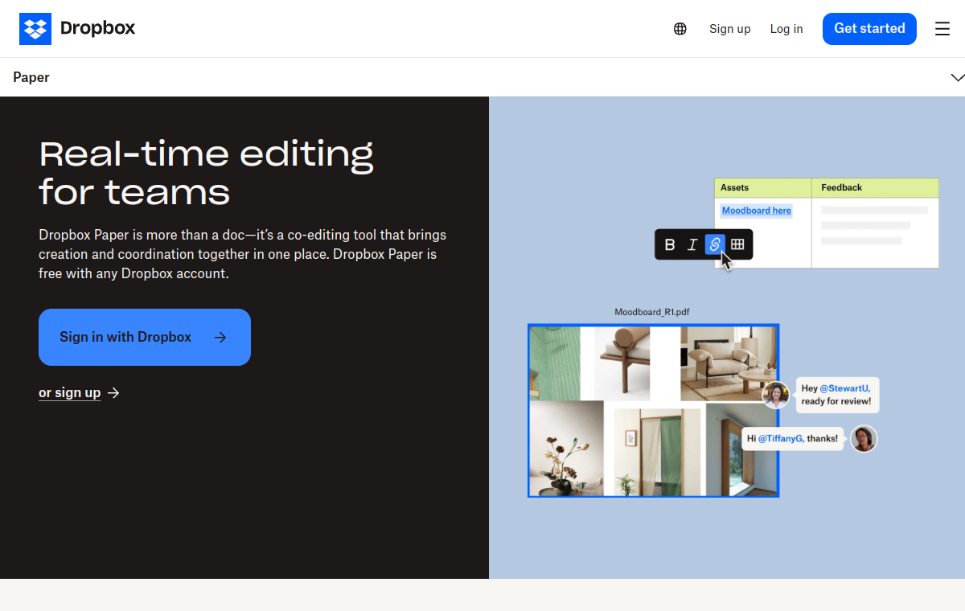Click the wooden chair moodboard image

(622, 363)
